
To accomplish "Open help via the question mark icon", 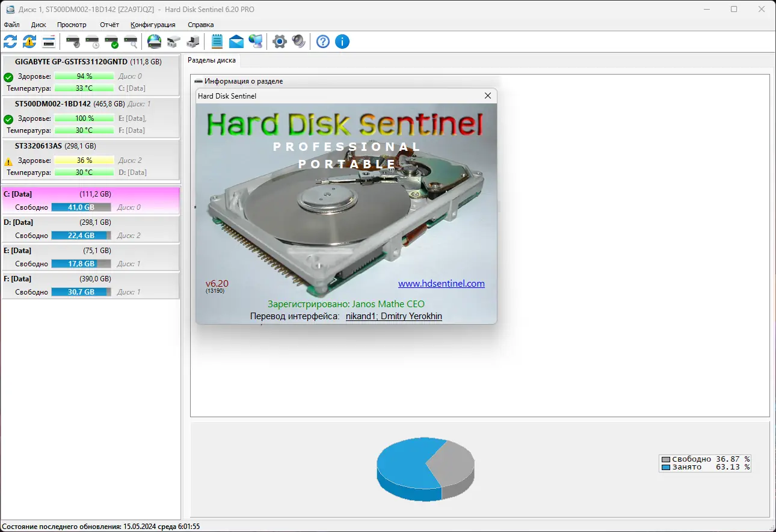I will (323, 41).
